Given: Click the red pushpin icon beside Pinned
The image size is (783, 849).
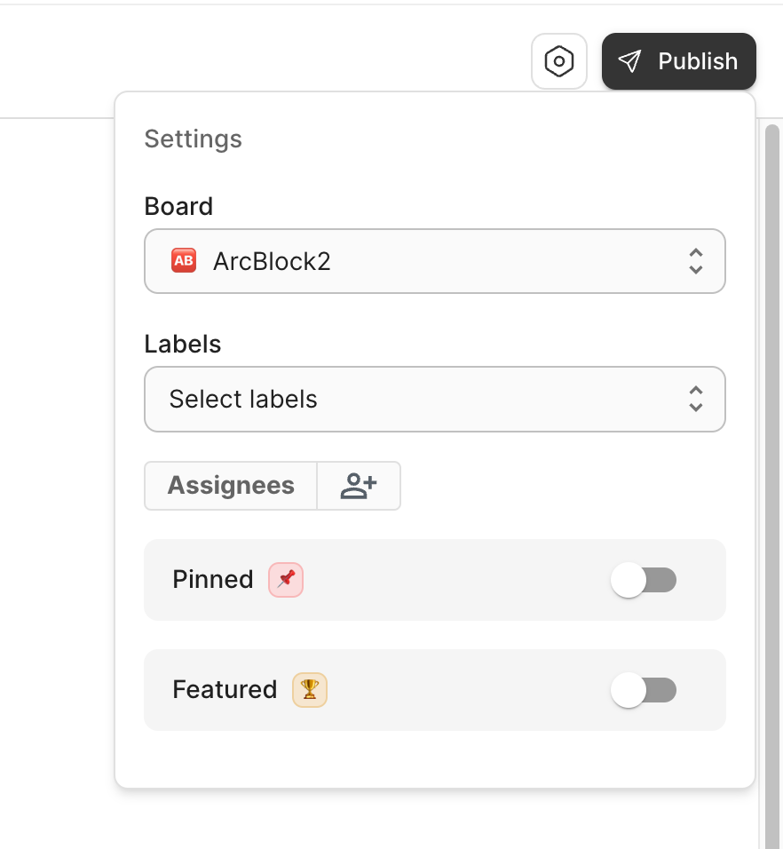Looking at the screenshot, I should coord(286,580).
